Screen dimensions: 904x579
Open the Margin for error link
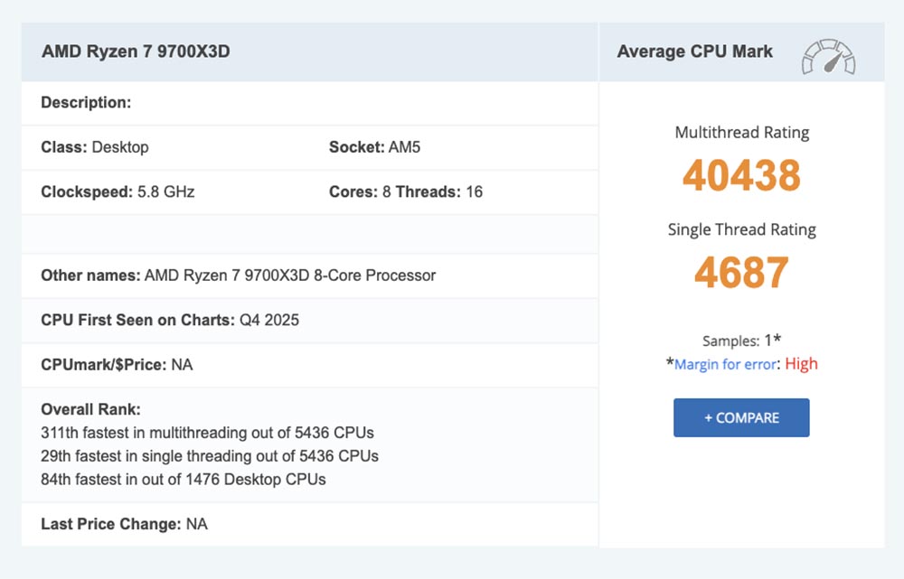725,364
